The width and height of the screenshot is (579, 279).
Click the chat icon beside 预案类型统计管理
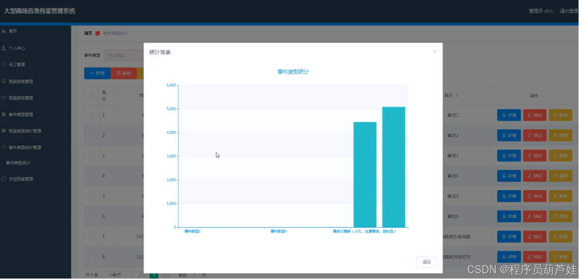[x=4, y=131]
